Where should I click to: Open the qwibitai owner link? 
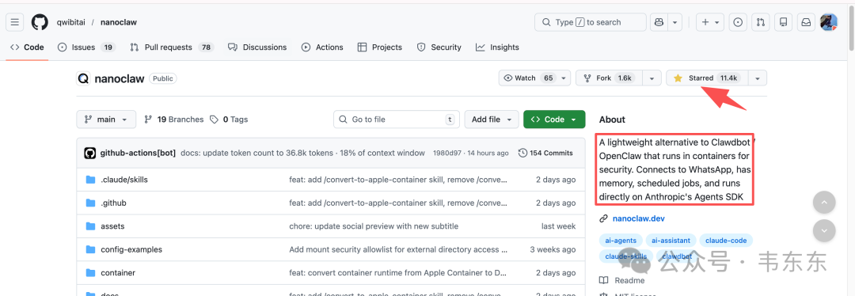70,22
